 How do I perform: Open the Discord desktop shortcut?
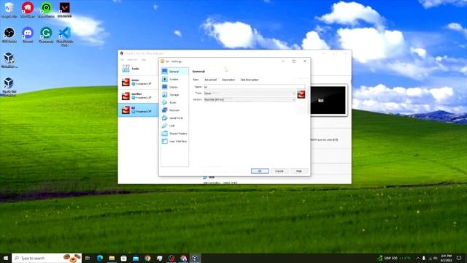(x=28, y=35)
